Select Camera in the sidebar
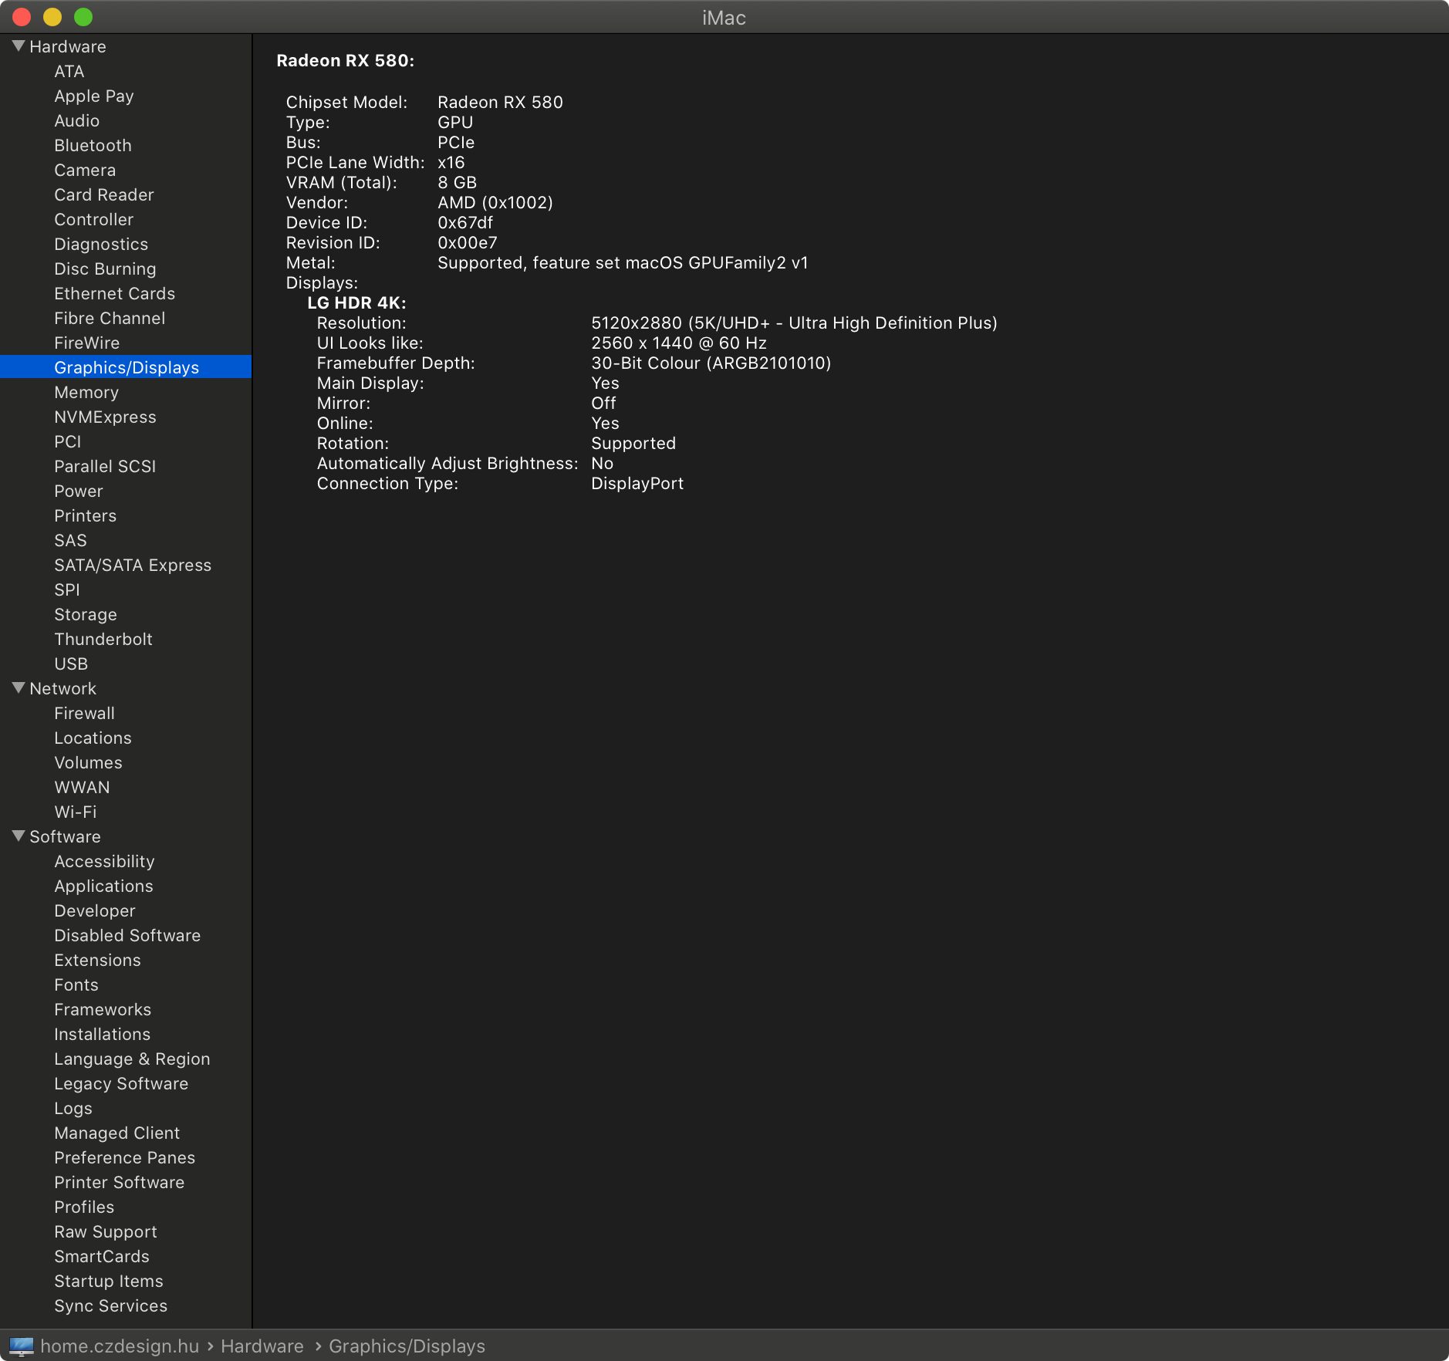This screenshot has height=1361, width=1449. point(85,171)
